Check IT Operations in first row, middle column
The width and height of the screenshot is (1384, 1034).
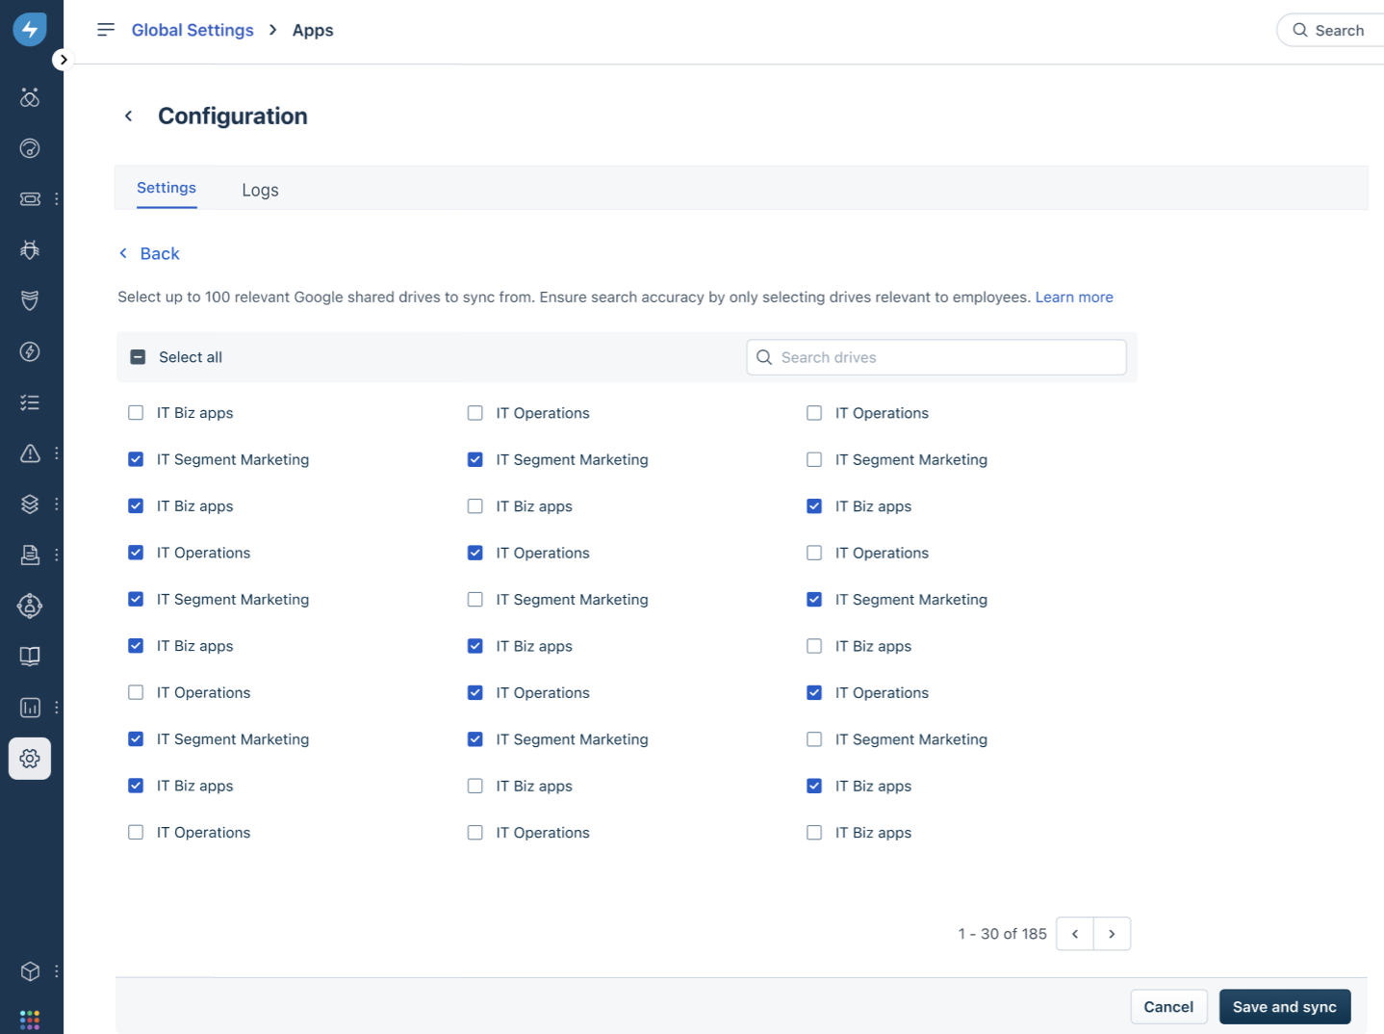pyautogui.click(x=474, y=413)
